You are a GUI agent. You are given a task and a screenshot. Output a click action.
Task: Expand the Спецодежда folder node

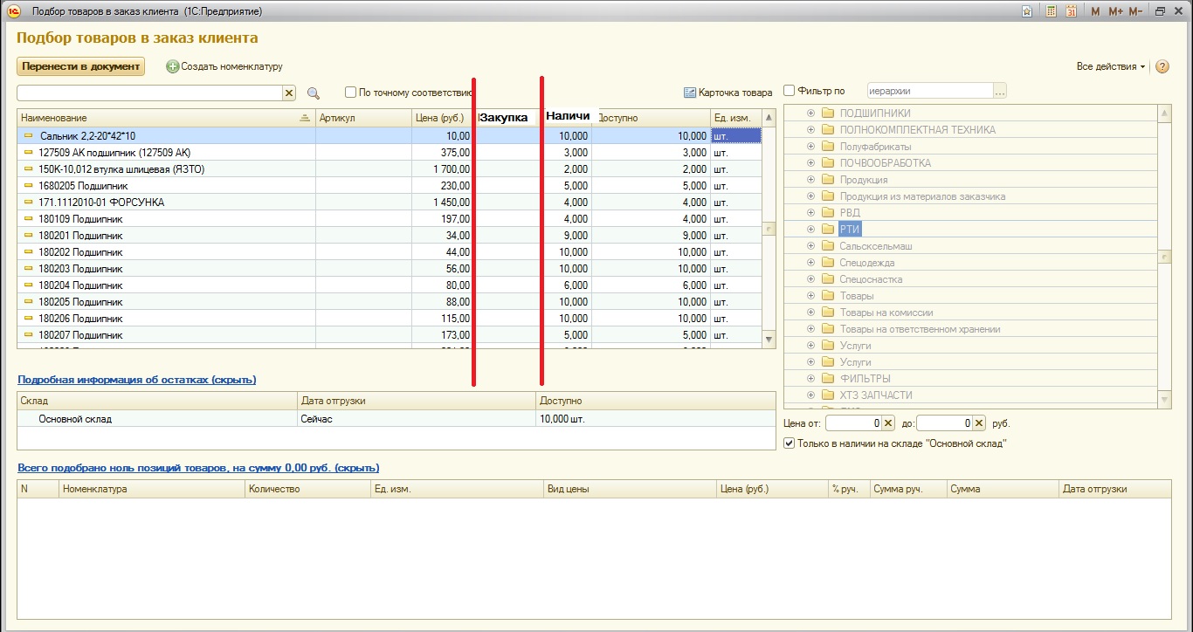(x=810, y=263)
